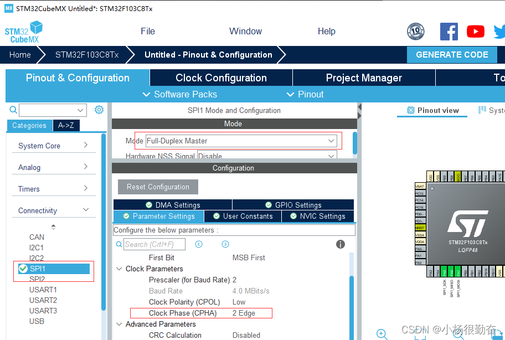
Task: Click the Reset Configuration button
Action: pyautogui.click(x=158, y=187)
